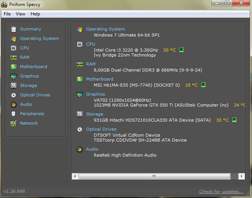
Task: Click the Graphics heading link in summary
Action: [x=96, y=94]
